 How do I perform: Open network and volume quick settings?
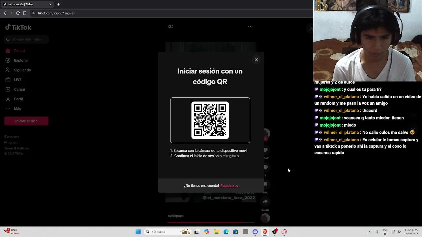click(396, 232)
